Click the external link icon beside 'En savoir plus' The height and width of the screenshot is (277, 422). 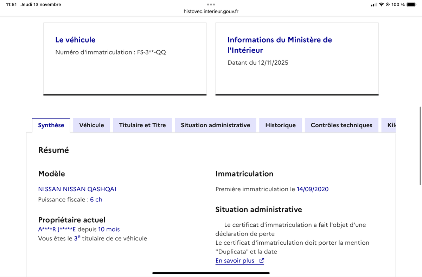261,261
